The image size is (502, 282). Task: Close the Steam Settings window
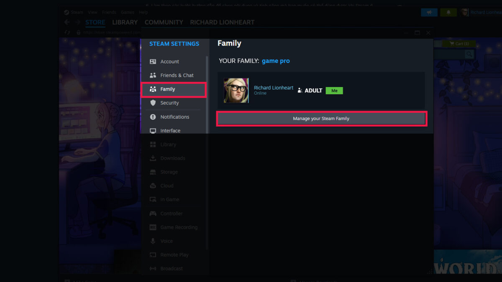point(428,33)
